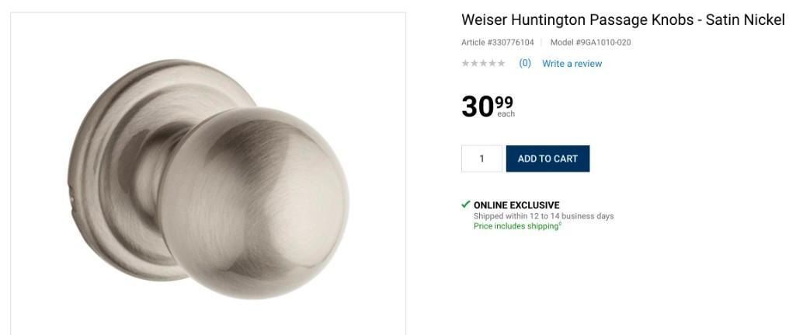The width and height of the screenshot is (796, 335).
Task: Click the first rating star
Action: (465, 64)
